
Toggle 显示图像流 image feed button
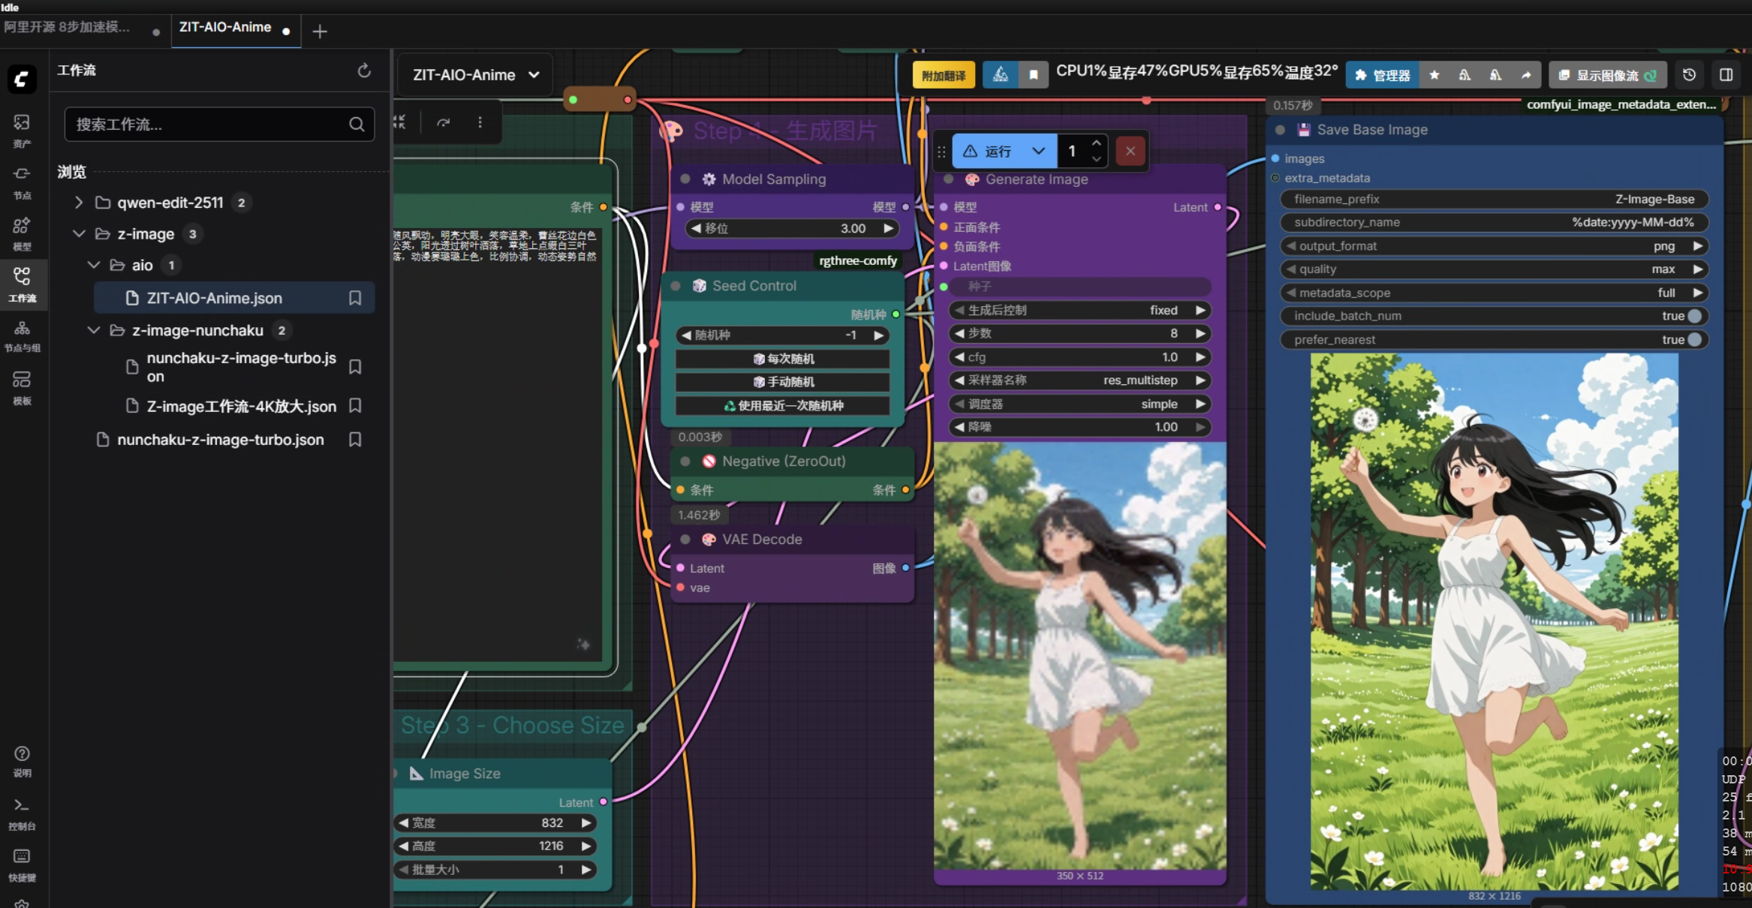click(x=1607, y=75)
